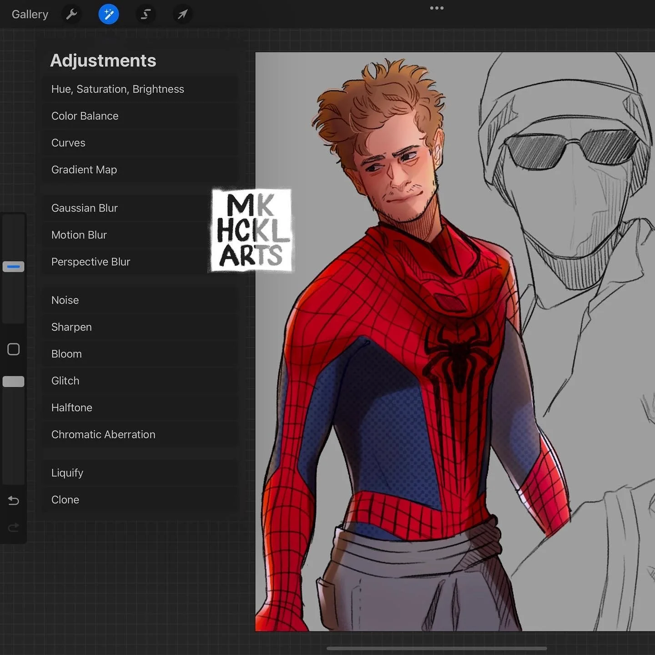
Task: Select the Transform arrow tool
Action: [182, 14]
